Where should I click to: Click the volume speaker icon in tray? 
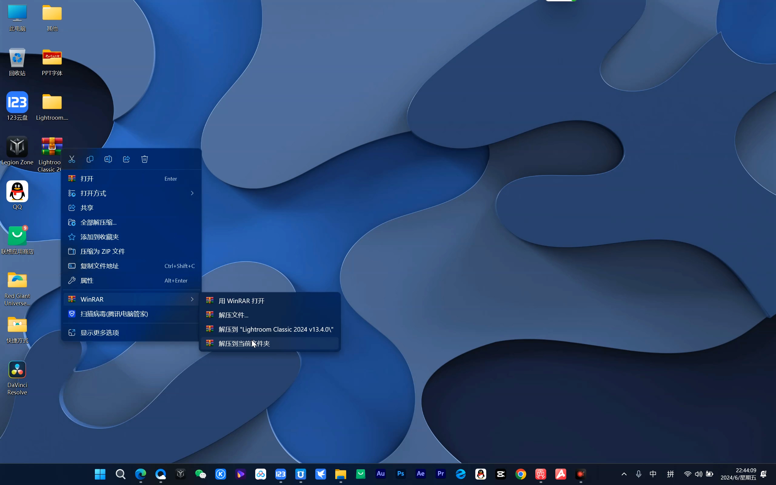coord(698,474)
